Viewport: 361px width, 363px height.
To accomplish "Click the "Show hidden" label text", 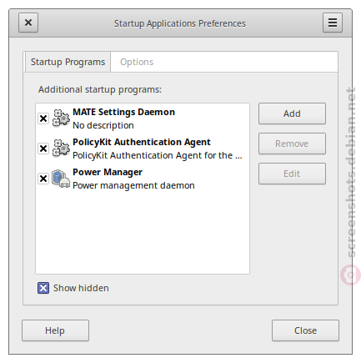I will point(81,288).
